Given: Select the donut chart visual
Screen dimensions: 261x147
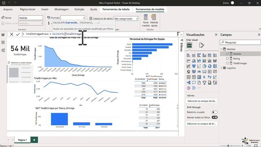Looking at the screenshot, I should (210, 66).
